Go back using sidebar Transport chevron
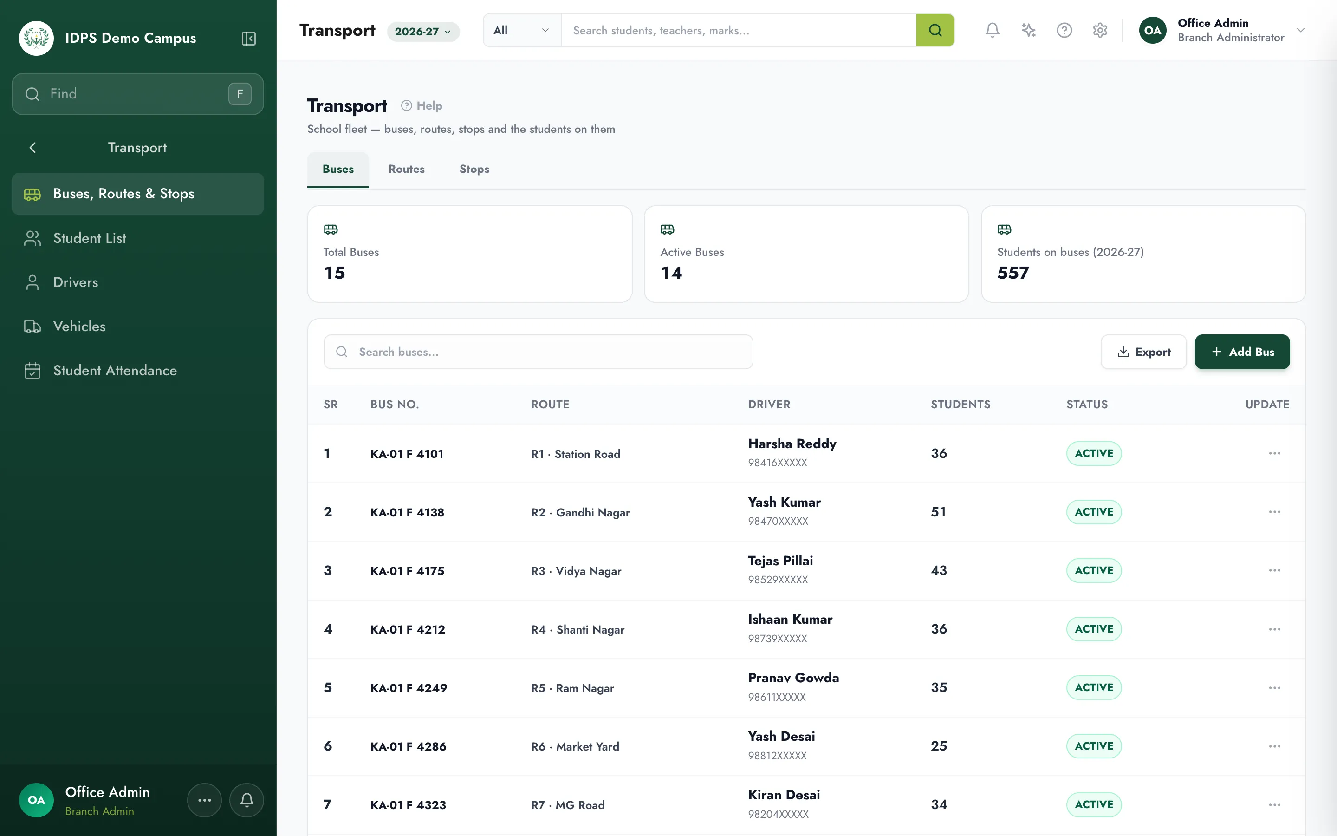Image resolution: width=1337 pixels, height=836 pixels. click(32, 148)
